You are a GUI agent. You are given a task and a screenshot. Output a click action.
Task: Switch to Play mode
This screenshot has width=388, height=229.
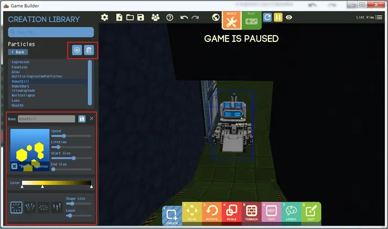point(251,20)
